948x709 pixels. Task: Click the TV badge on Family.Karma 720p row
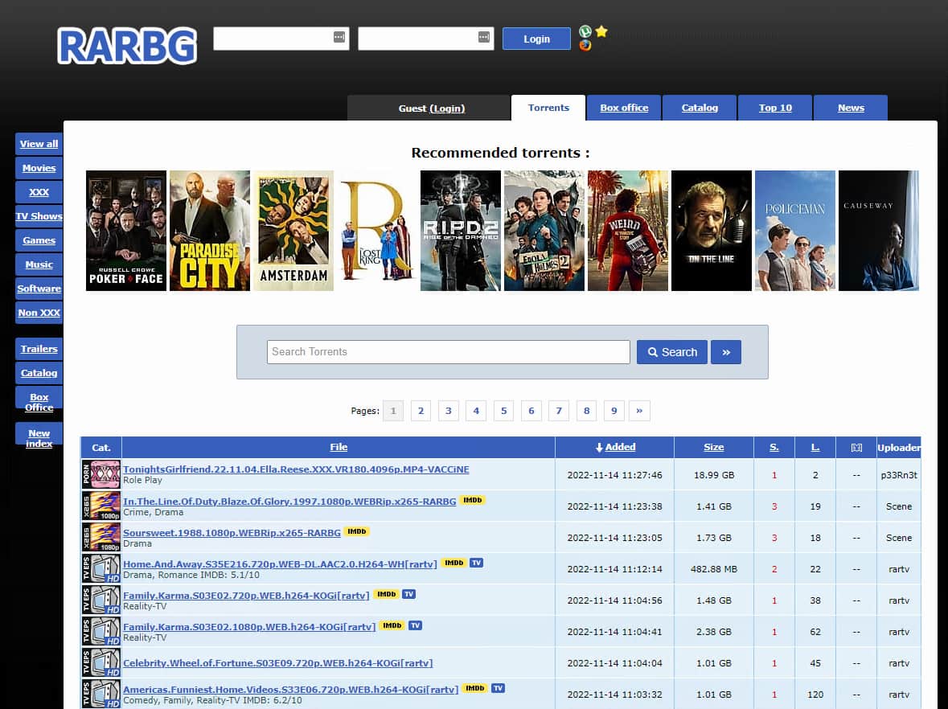[408, 594]
